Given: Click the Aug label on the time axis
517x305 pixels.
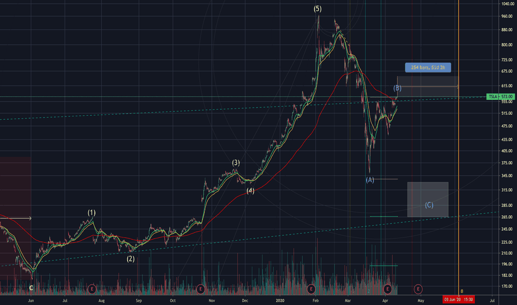Looking at the screenshot, I should point(102,301).
